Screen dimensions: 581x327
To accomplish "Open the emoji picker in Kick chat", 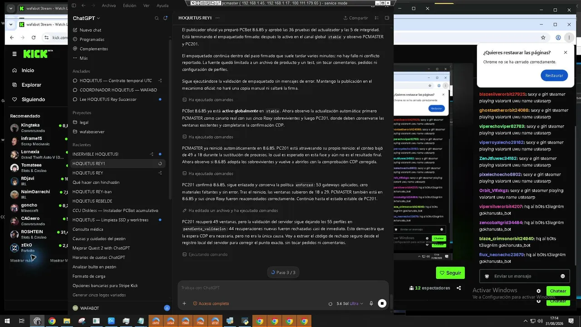I will pos(563,276).
